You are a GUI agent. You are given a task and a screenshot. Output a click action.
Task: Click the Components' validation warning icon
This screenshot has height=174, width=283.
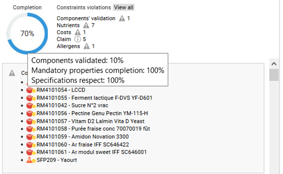(x=122, y=18)
